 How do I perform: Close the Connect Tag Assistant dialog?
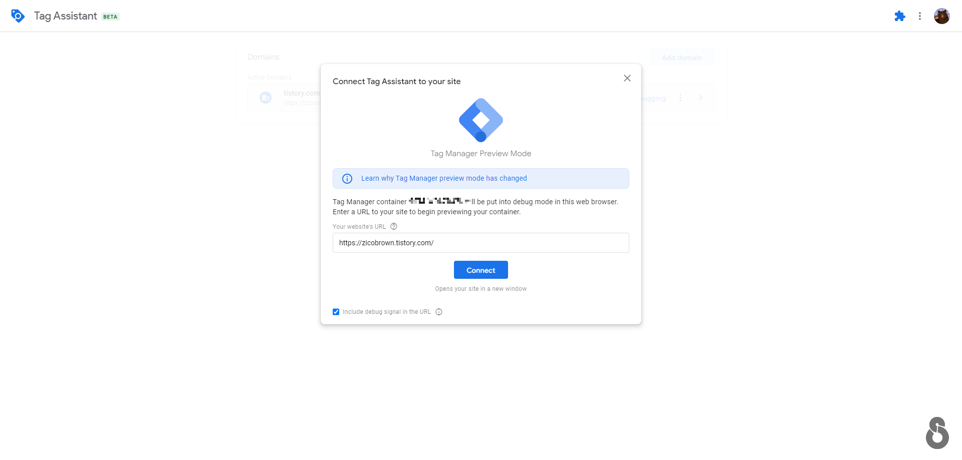click(627, 78)
